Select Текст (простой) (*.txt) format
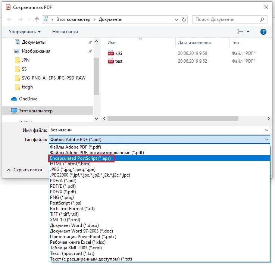 coord(159,253)
